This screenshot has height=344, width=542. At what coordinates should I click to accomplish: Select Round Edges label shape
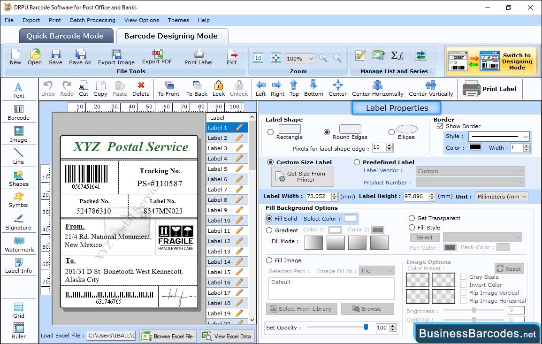[x=327, y=132]
